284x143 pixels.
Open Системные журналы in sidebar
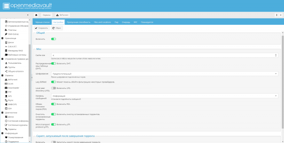tap(16, 125)
